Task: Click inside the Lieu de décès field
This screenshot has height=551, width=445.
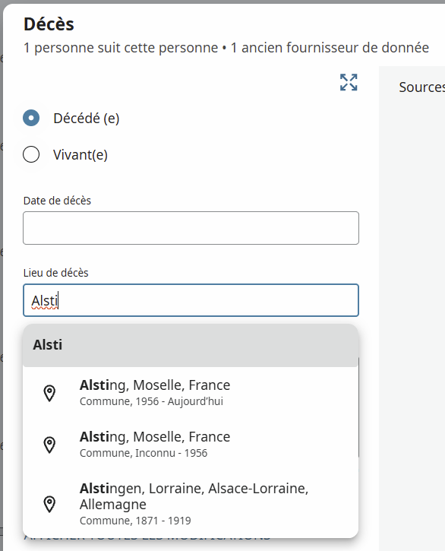Action: tap(191, 300)
